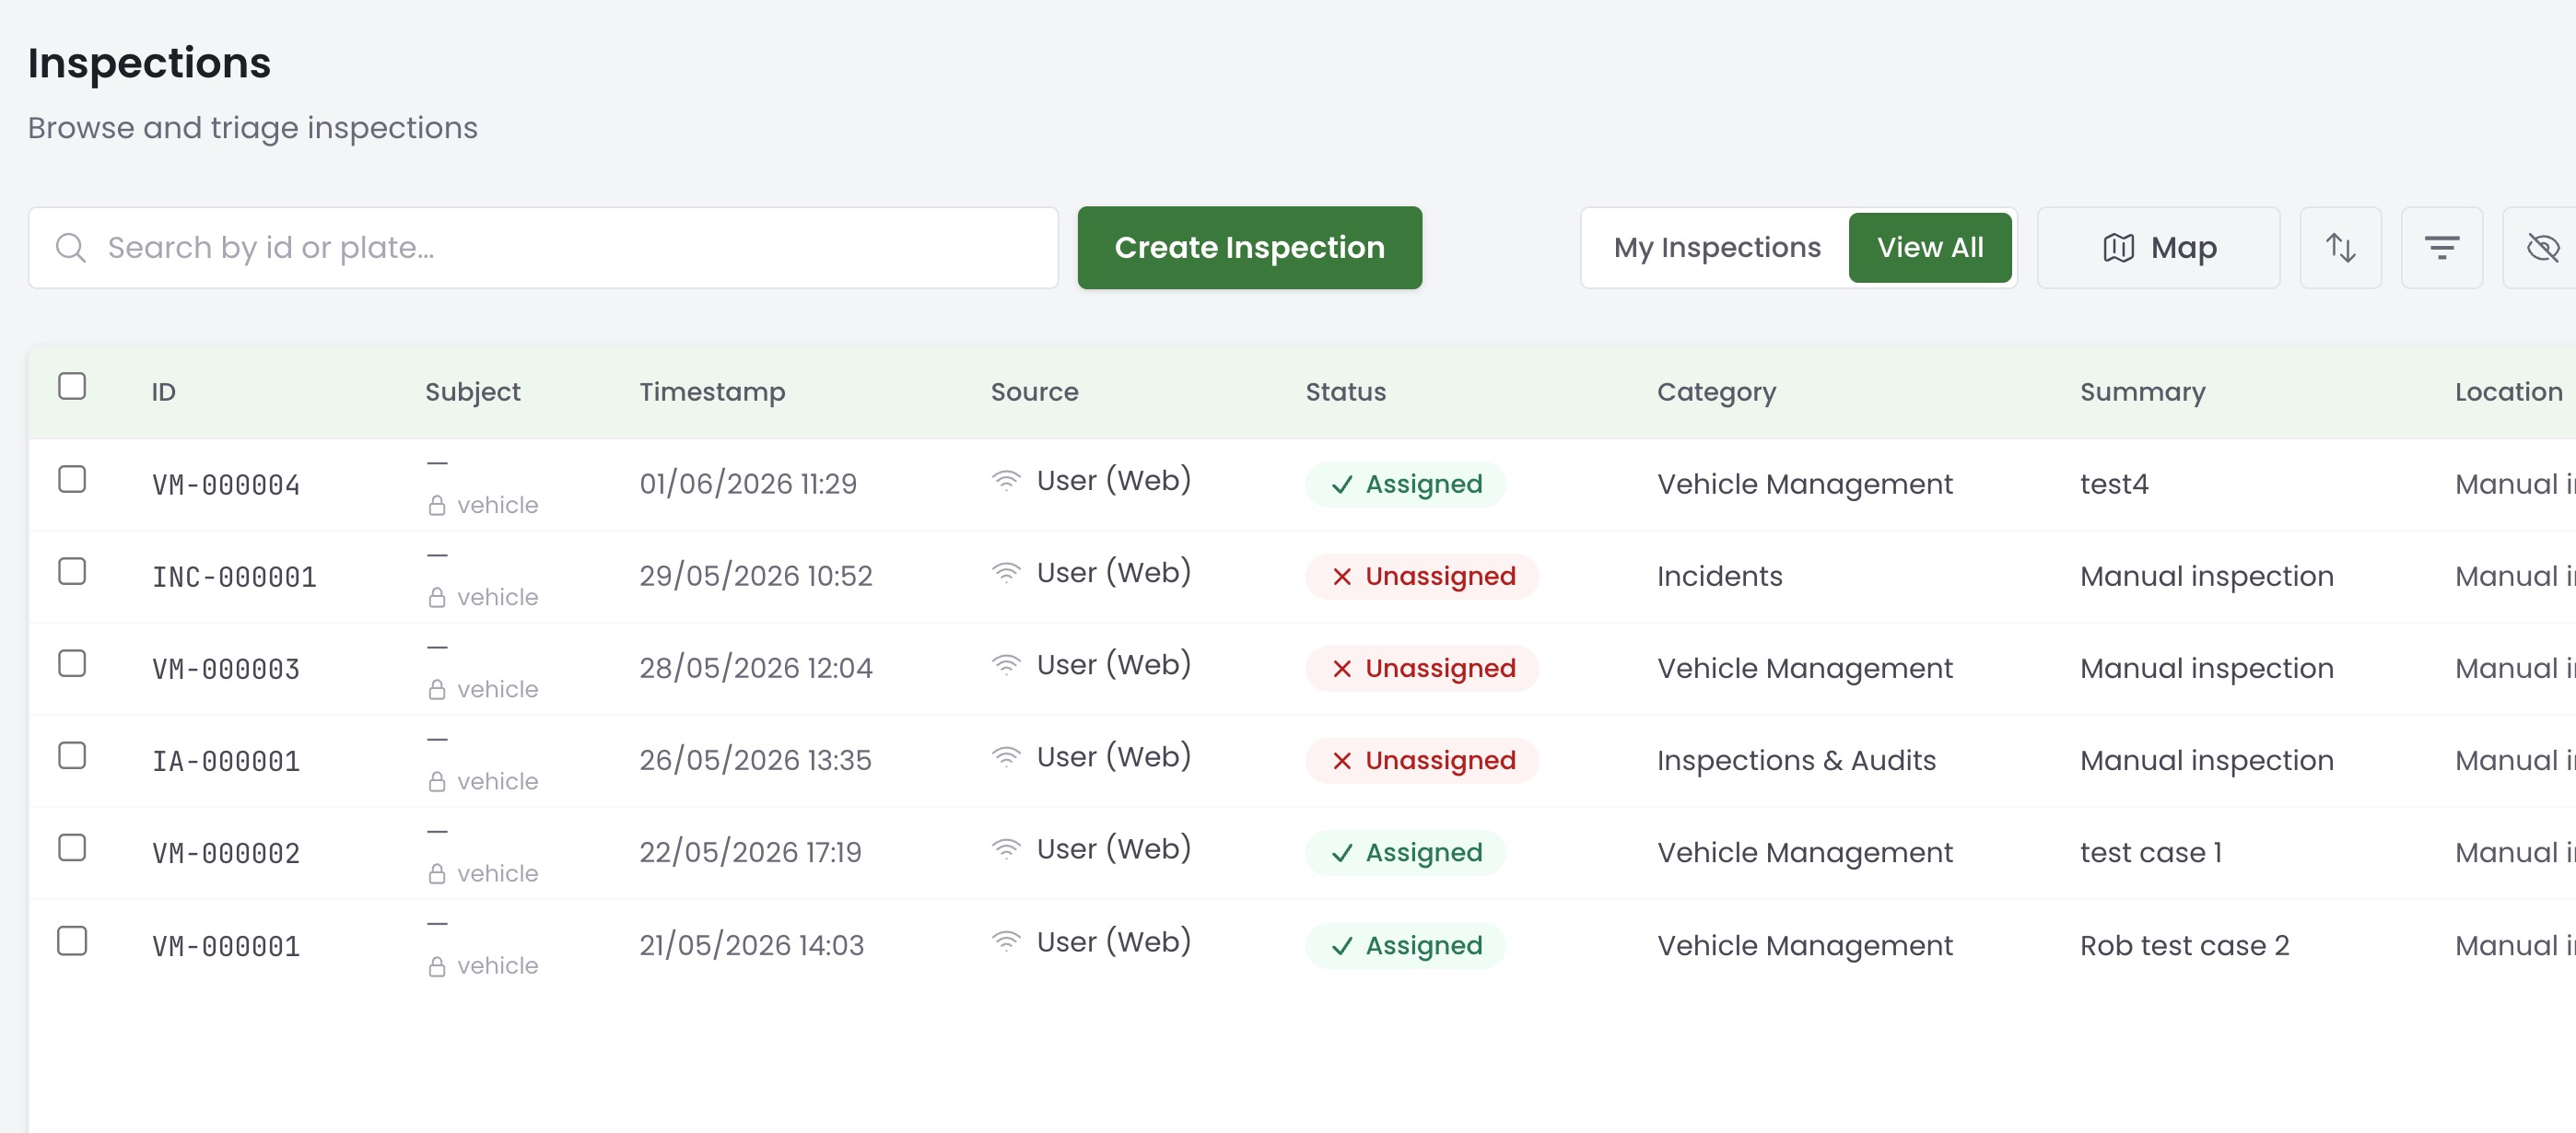
Task: Click User (Web) source in VM-000002 row
Action: (1113, 849)
